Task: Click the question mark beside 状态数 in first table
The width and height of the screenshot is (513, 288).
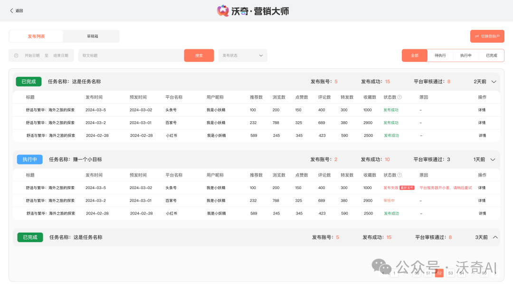Action: tap(399, 97)
